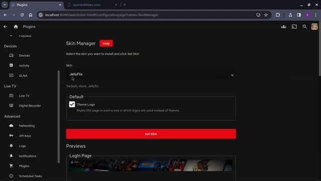Close the Plugins browser tab

pos(60,5)
